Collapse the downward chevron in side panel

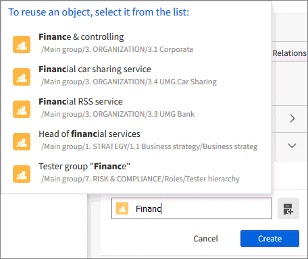[292, 146]
